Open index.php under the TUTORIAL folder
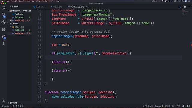The width and height of the screenshot is (192, 108). pos(19,30)
